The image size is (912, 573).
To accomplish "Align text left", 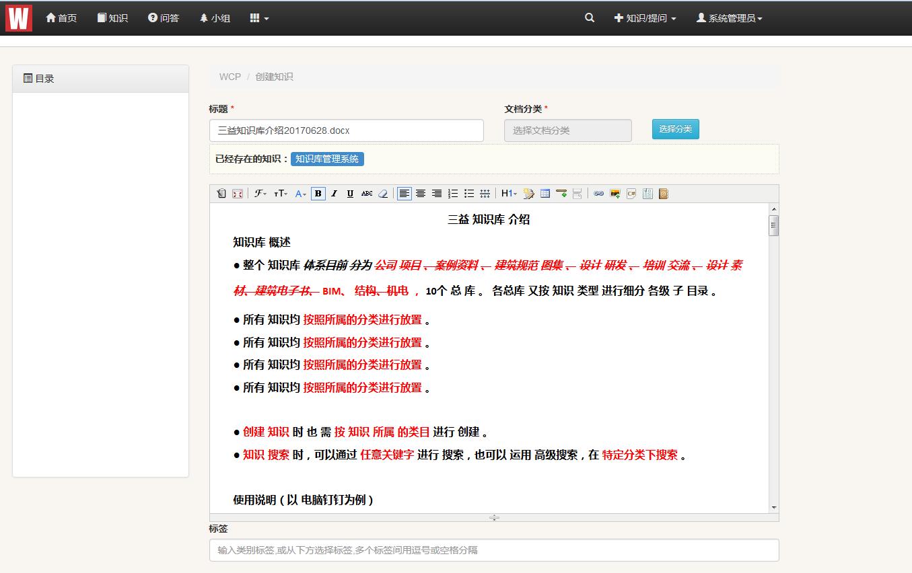I will coord(404,194).
